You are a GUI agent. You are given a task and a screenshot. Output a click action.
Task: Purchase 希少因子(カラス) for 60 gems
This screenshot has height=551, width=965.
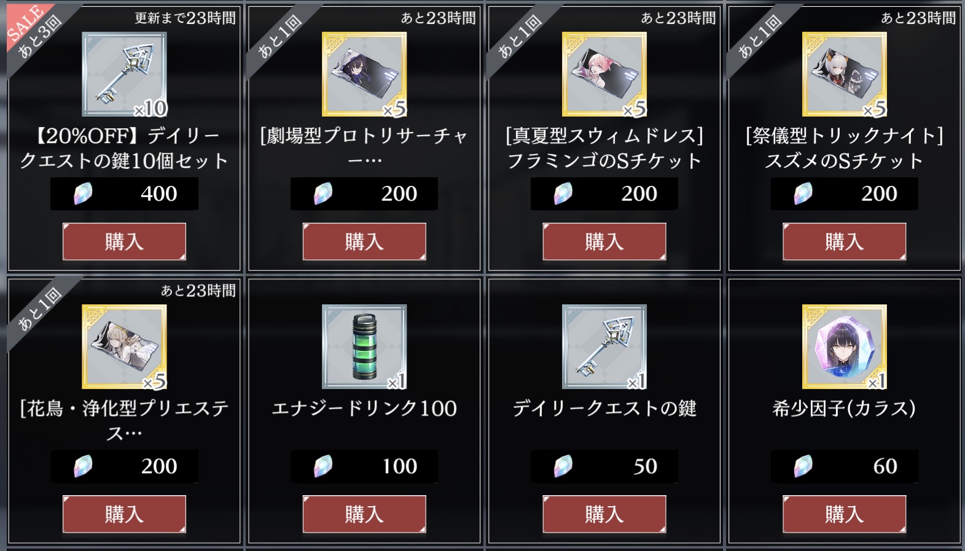tap(845, 514)
